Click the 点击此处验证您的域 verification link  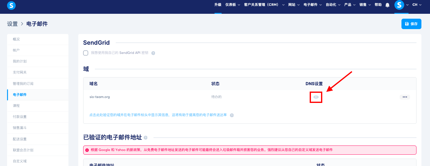pyautogui.click(x=158, y=115)
